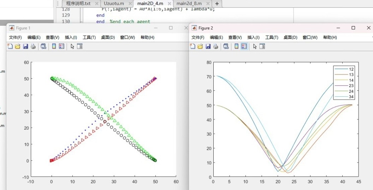Open 编辑(E) menu in Figure 2
Image resolution: width=373 pixels, height=190 pixels.
tap(216, 37)
